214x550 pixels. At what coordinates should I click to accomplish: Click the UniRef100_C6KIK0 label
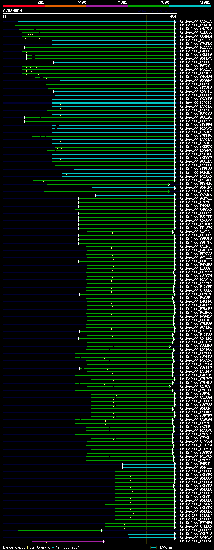point(196,243)
